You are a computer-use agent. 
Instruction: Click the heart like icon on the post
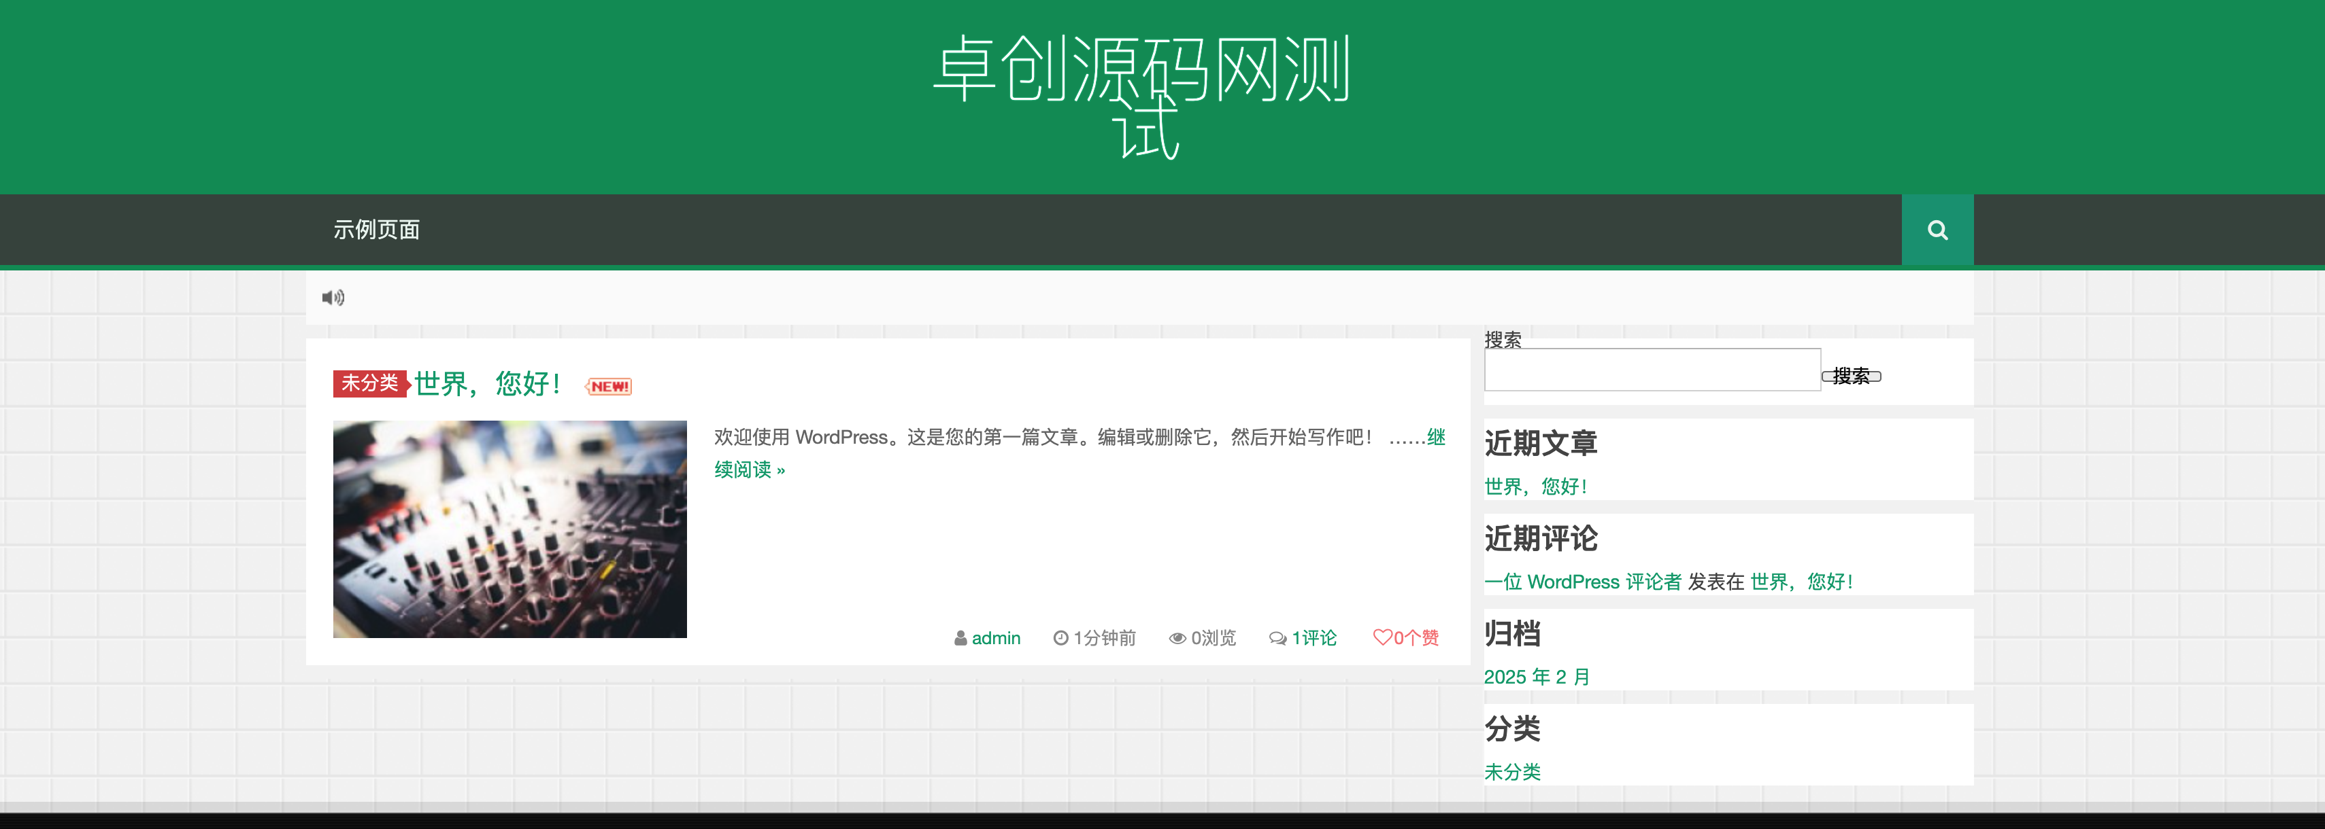point(1382,638)
